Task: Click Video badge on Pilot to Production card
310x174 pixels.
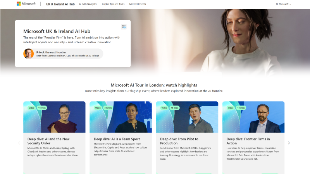Action: click(x=164, y=108)
